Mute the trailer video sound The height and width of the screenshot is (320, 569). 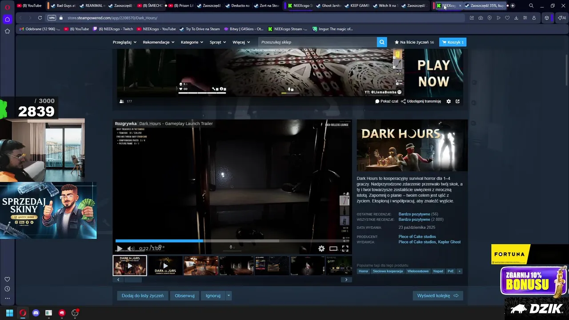click(131, 249)
